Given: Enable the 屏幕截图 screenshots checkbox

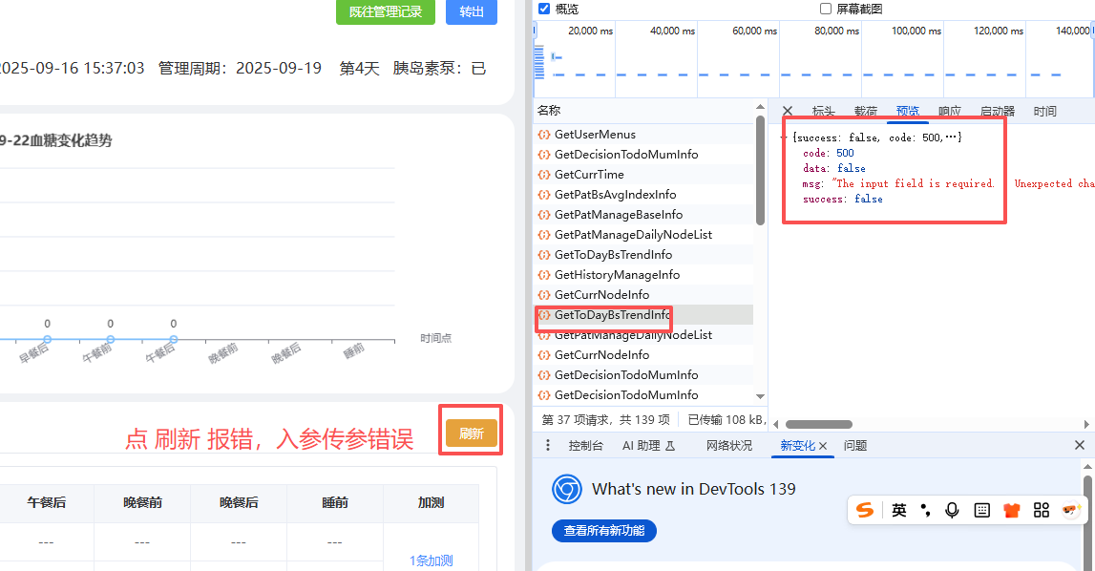Looking at the screenshot, I should tap(826, 9).
